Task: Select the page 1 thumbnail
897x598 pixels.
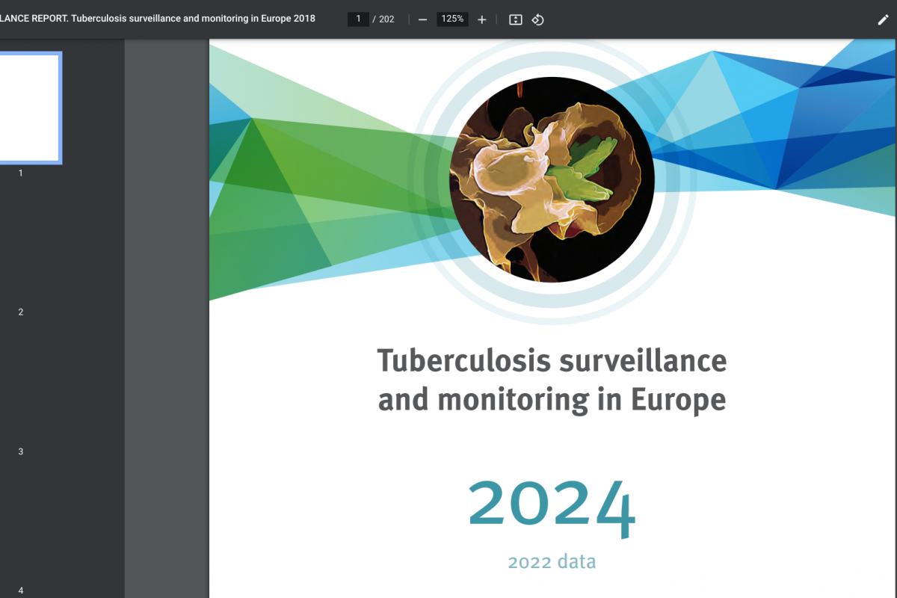Action: click(28, 108)
